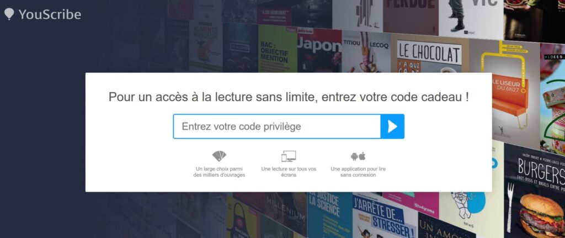Click the fanned books choice icon

(219, 156)
